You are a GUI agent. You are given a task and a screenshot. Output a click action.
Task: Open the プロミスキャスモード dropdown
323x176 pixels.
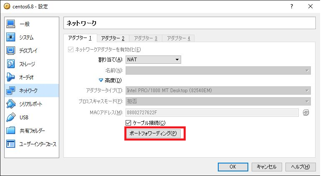[x=218, y=101]
